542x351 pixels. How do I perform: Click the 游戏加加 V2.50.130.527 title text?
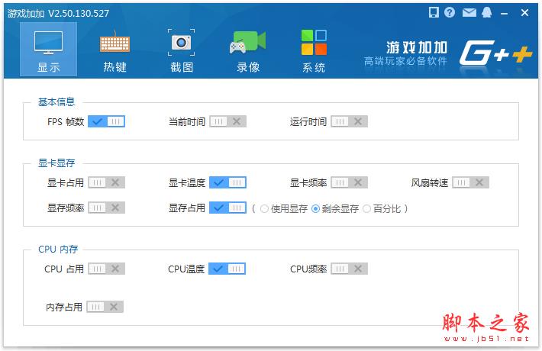(59, 14)
